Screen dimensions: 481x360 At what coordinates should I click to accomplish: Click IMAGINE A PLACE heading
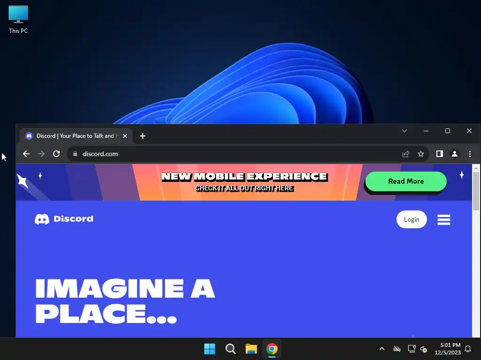point(125,301)
